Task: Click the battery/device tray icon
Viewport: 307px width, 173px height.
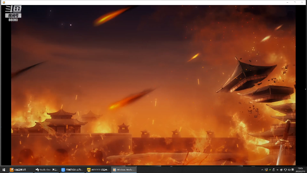Action: 274,170
